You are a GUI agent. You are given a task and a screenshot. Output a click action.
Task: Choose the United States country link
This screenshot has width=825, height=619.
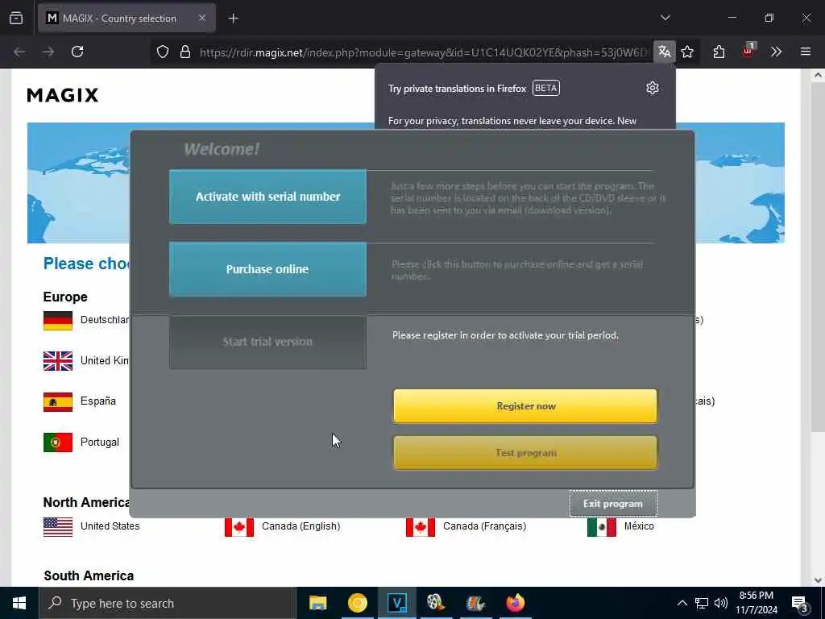(110, 526)
